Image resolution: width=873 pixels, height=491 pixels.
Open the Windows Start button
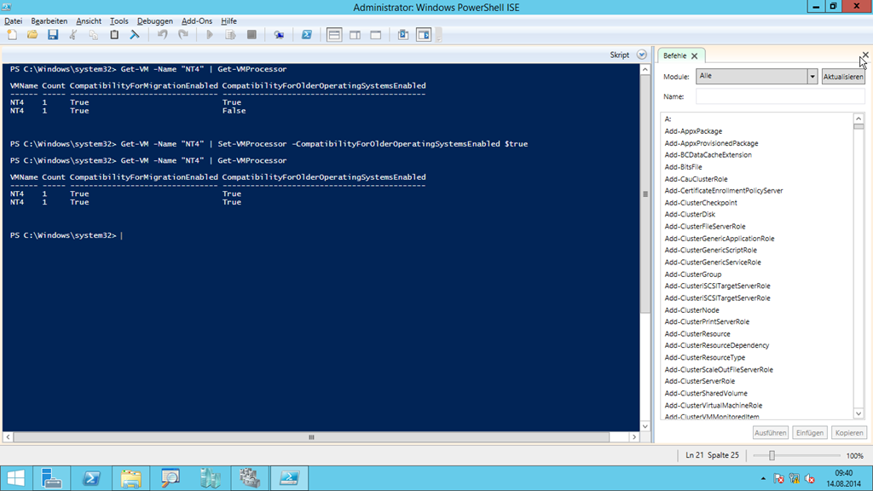click(16, 478)
